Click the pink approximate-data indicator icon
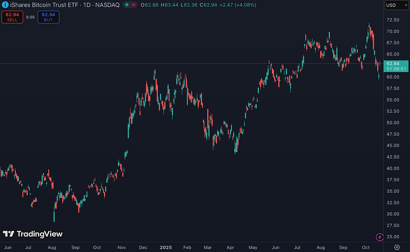 click(133, 5)
